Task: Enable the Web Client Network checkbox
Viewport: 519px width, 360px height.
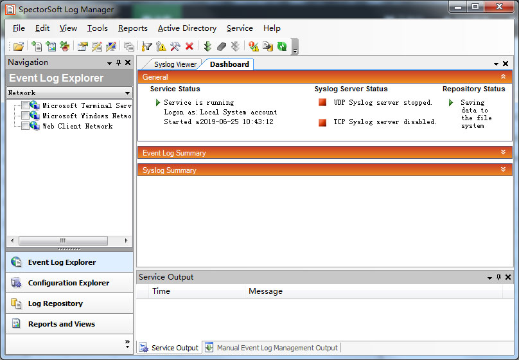Action: pos(26,126)
